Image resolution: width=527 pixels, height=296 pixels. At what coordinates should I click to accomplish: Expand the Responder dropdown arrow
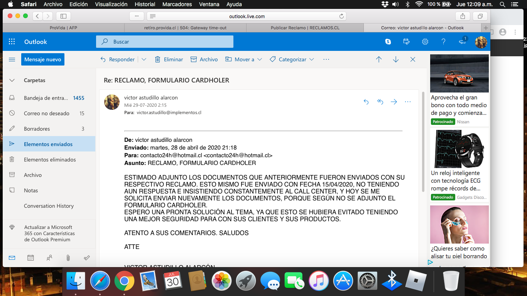(x=144, y=59)
